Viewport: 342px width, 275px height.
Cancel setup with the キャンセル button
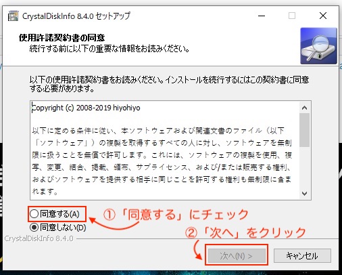(x=302, y=256)
